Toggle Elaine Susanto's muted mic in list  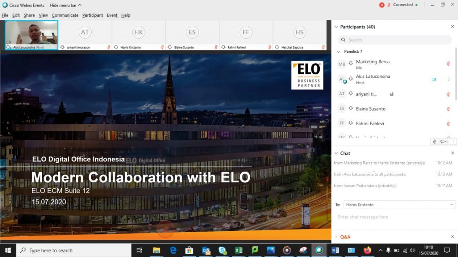click(x=448, y=109)
